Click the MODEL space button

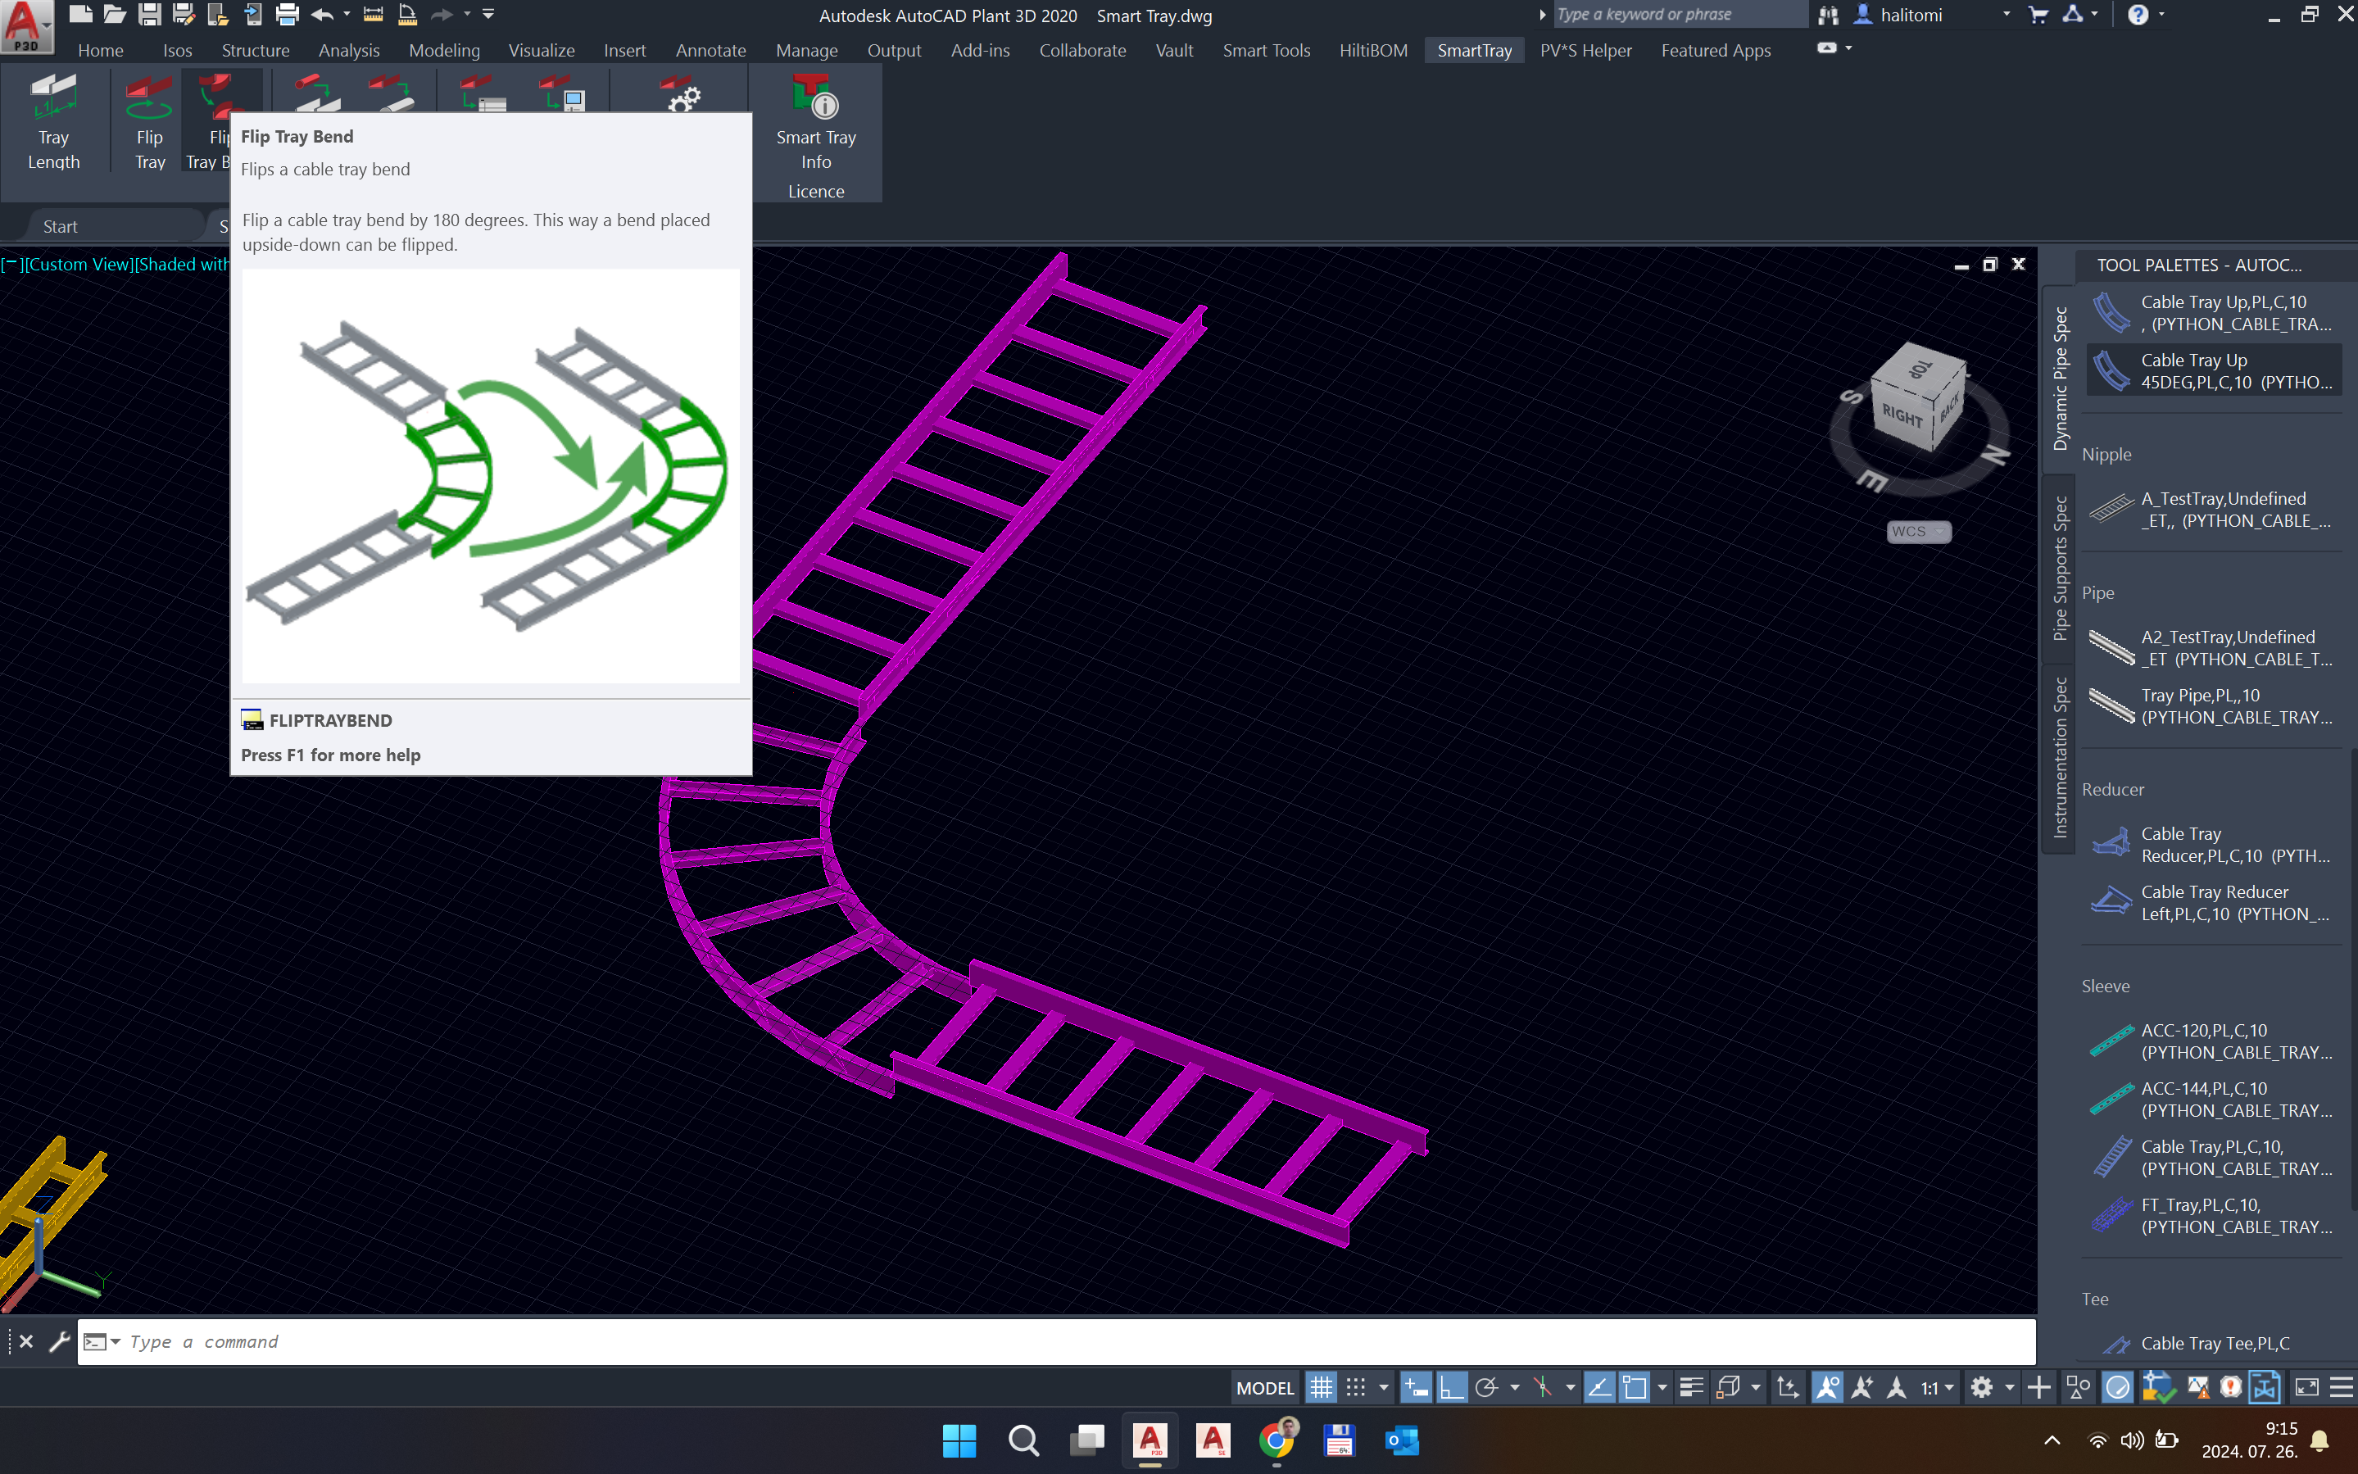tap(1264, 1387)
